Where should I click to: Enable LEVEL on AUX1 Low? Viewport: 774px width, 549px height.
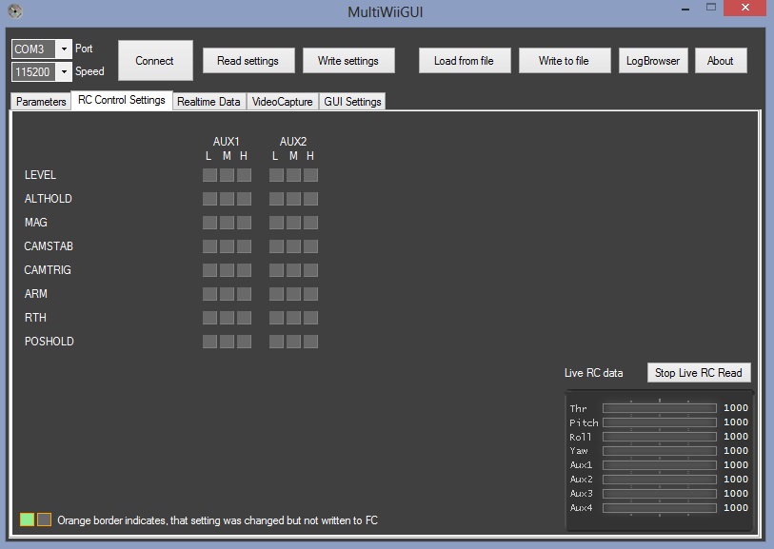[x=209, y=175]
